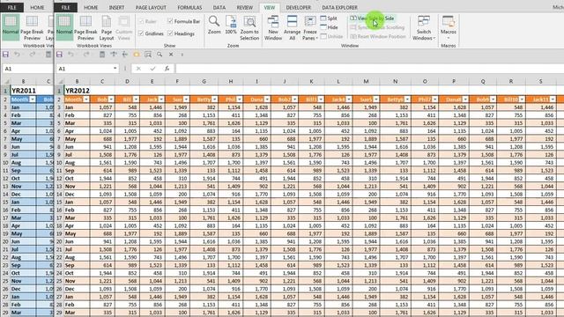This screenshot has height=317, width=564.
Task: Click the X icon in quick access toolbar
Action: tap(171, 55)
